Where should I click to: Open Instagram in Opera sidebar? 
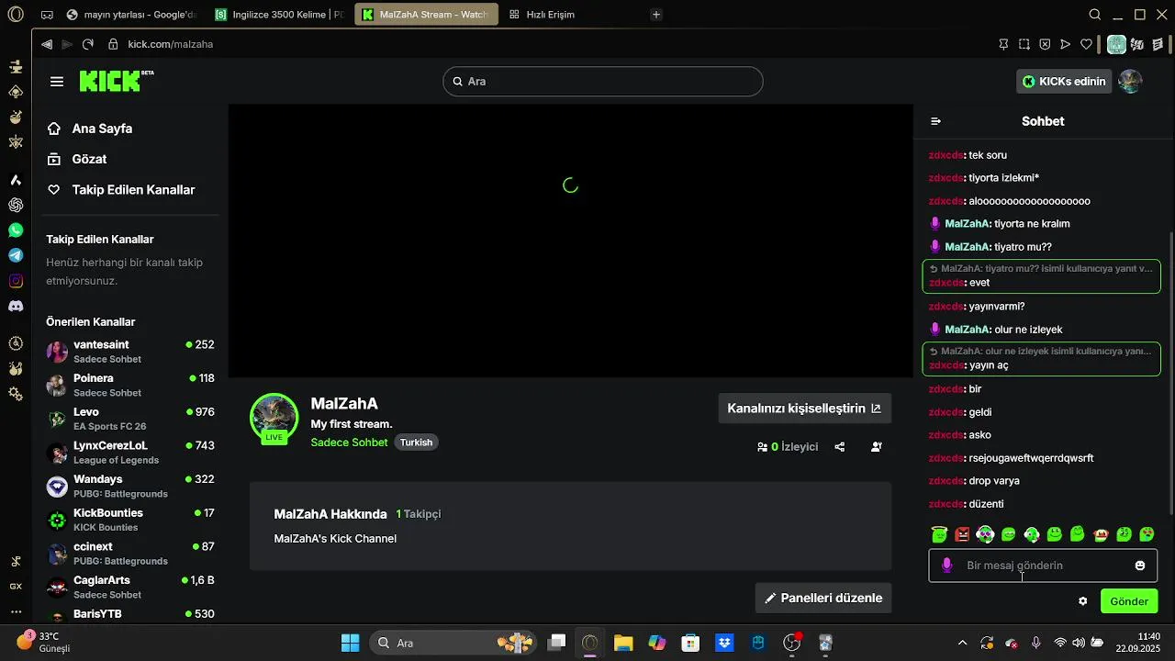coord(16,281)
